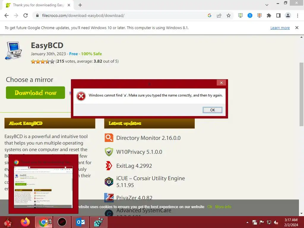Click the muted speaker volume icon

(x=276, y=222)
